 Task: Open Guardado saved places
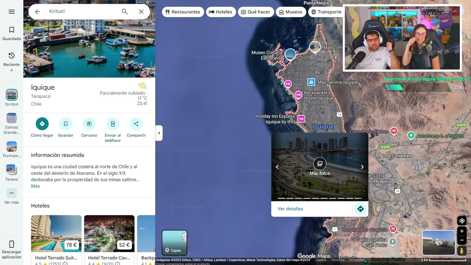pos(11,33)
